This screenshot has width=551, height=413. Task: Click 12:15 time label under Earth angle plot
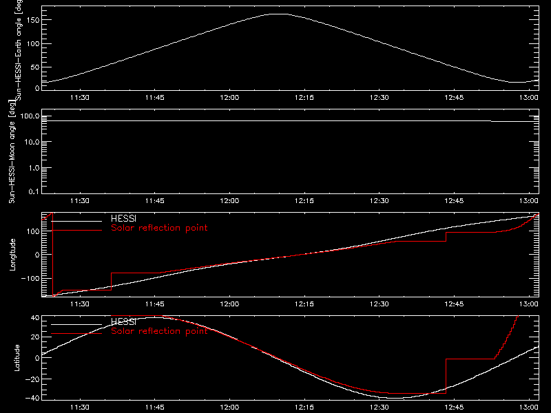pyautogui.click(x=304, y=98)
